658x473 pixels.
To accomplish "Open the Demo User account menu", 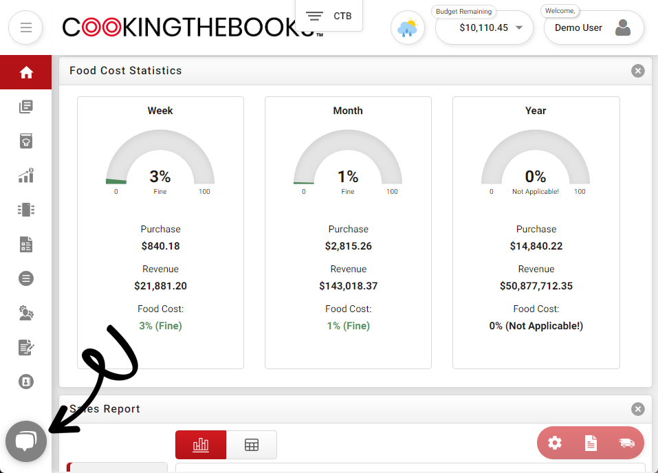I will pos(593,28).
